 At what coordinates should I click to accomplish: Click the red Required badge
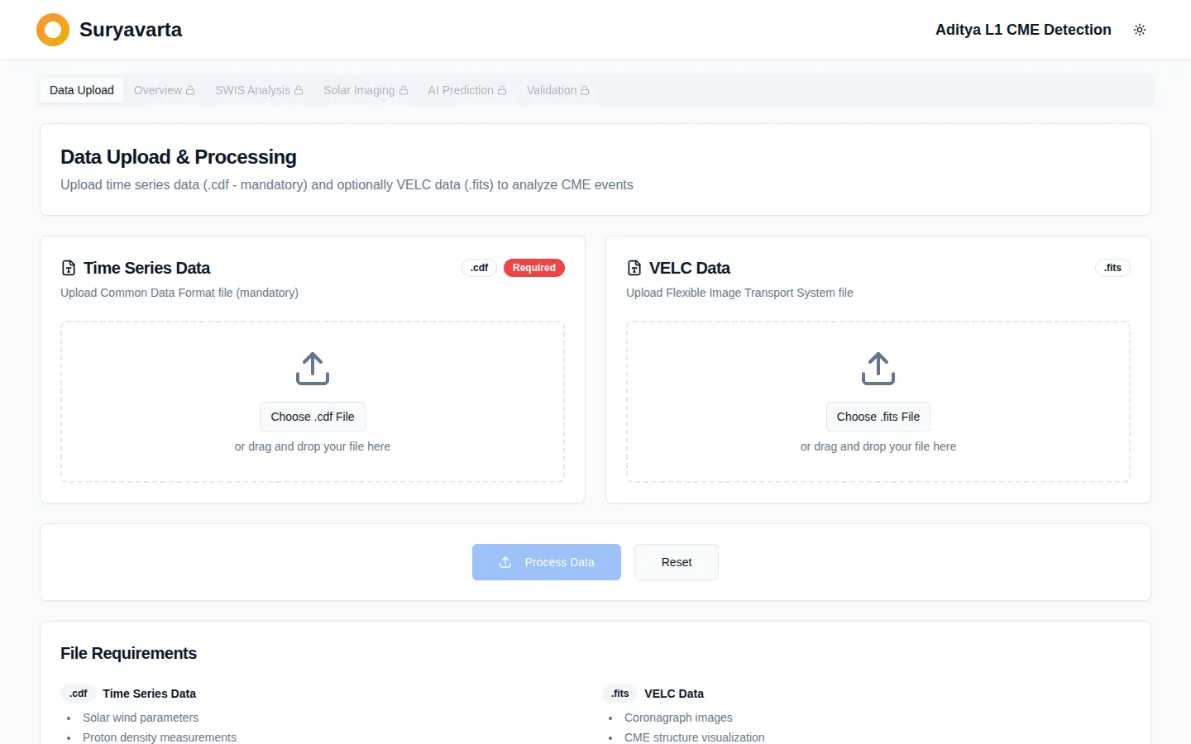(x=534, y=268)
